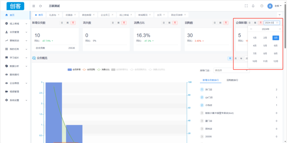Viewport: 287px width, 143px height.
Task: Pick 1月 in the month picker
Action: [255, 38]
